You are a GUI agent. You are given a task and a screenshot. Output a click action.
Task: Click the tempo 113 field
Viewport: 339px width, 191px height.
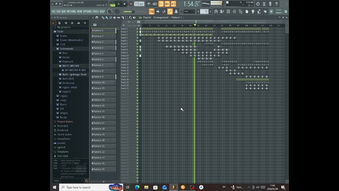[139, 4]
